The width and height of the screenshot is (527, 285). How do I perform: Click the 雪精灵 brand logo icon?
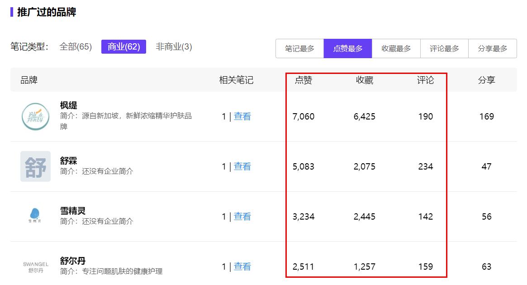click(x=35, y=216)
